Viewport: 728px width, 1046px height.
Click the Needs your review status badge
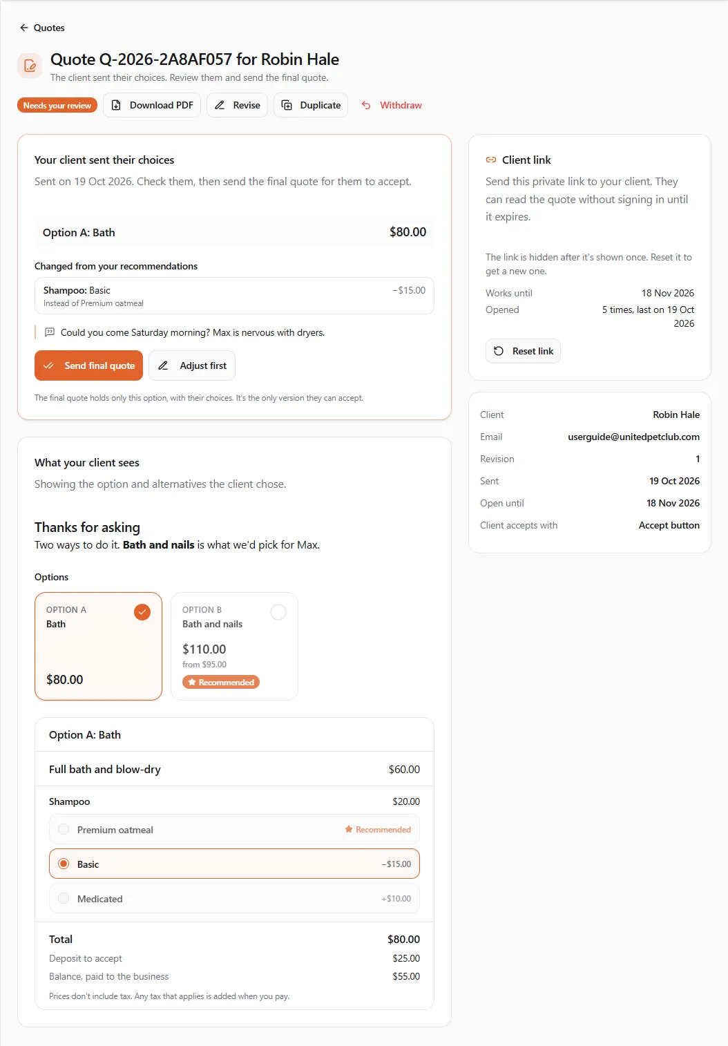click(x=57, y=105)
